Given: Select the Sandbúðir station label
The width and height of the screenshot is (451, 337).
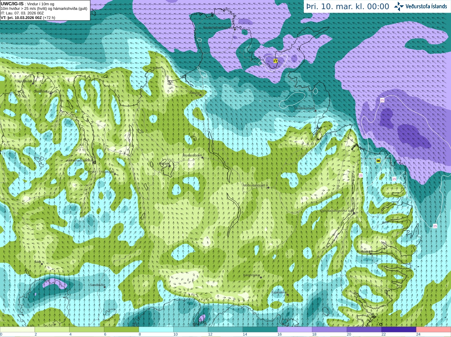Looking at the screenshot, I should pyautogui.click(x=97, y=285).
